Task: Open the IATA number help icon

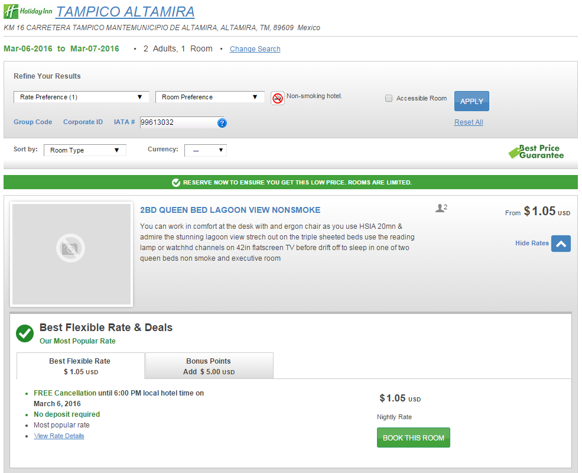Action: [222, 123]
